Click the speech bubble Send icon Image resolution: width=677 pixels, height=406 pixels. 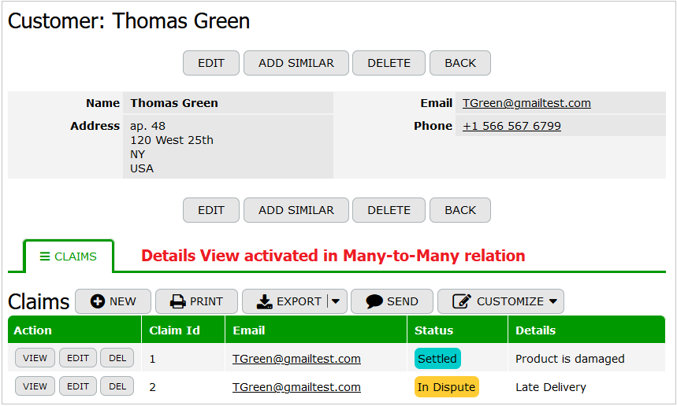point(374,301)
